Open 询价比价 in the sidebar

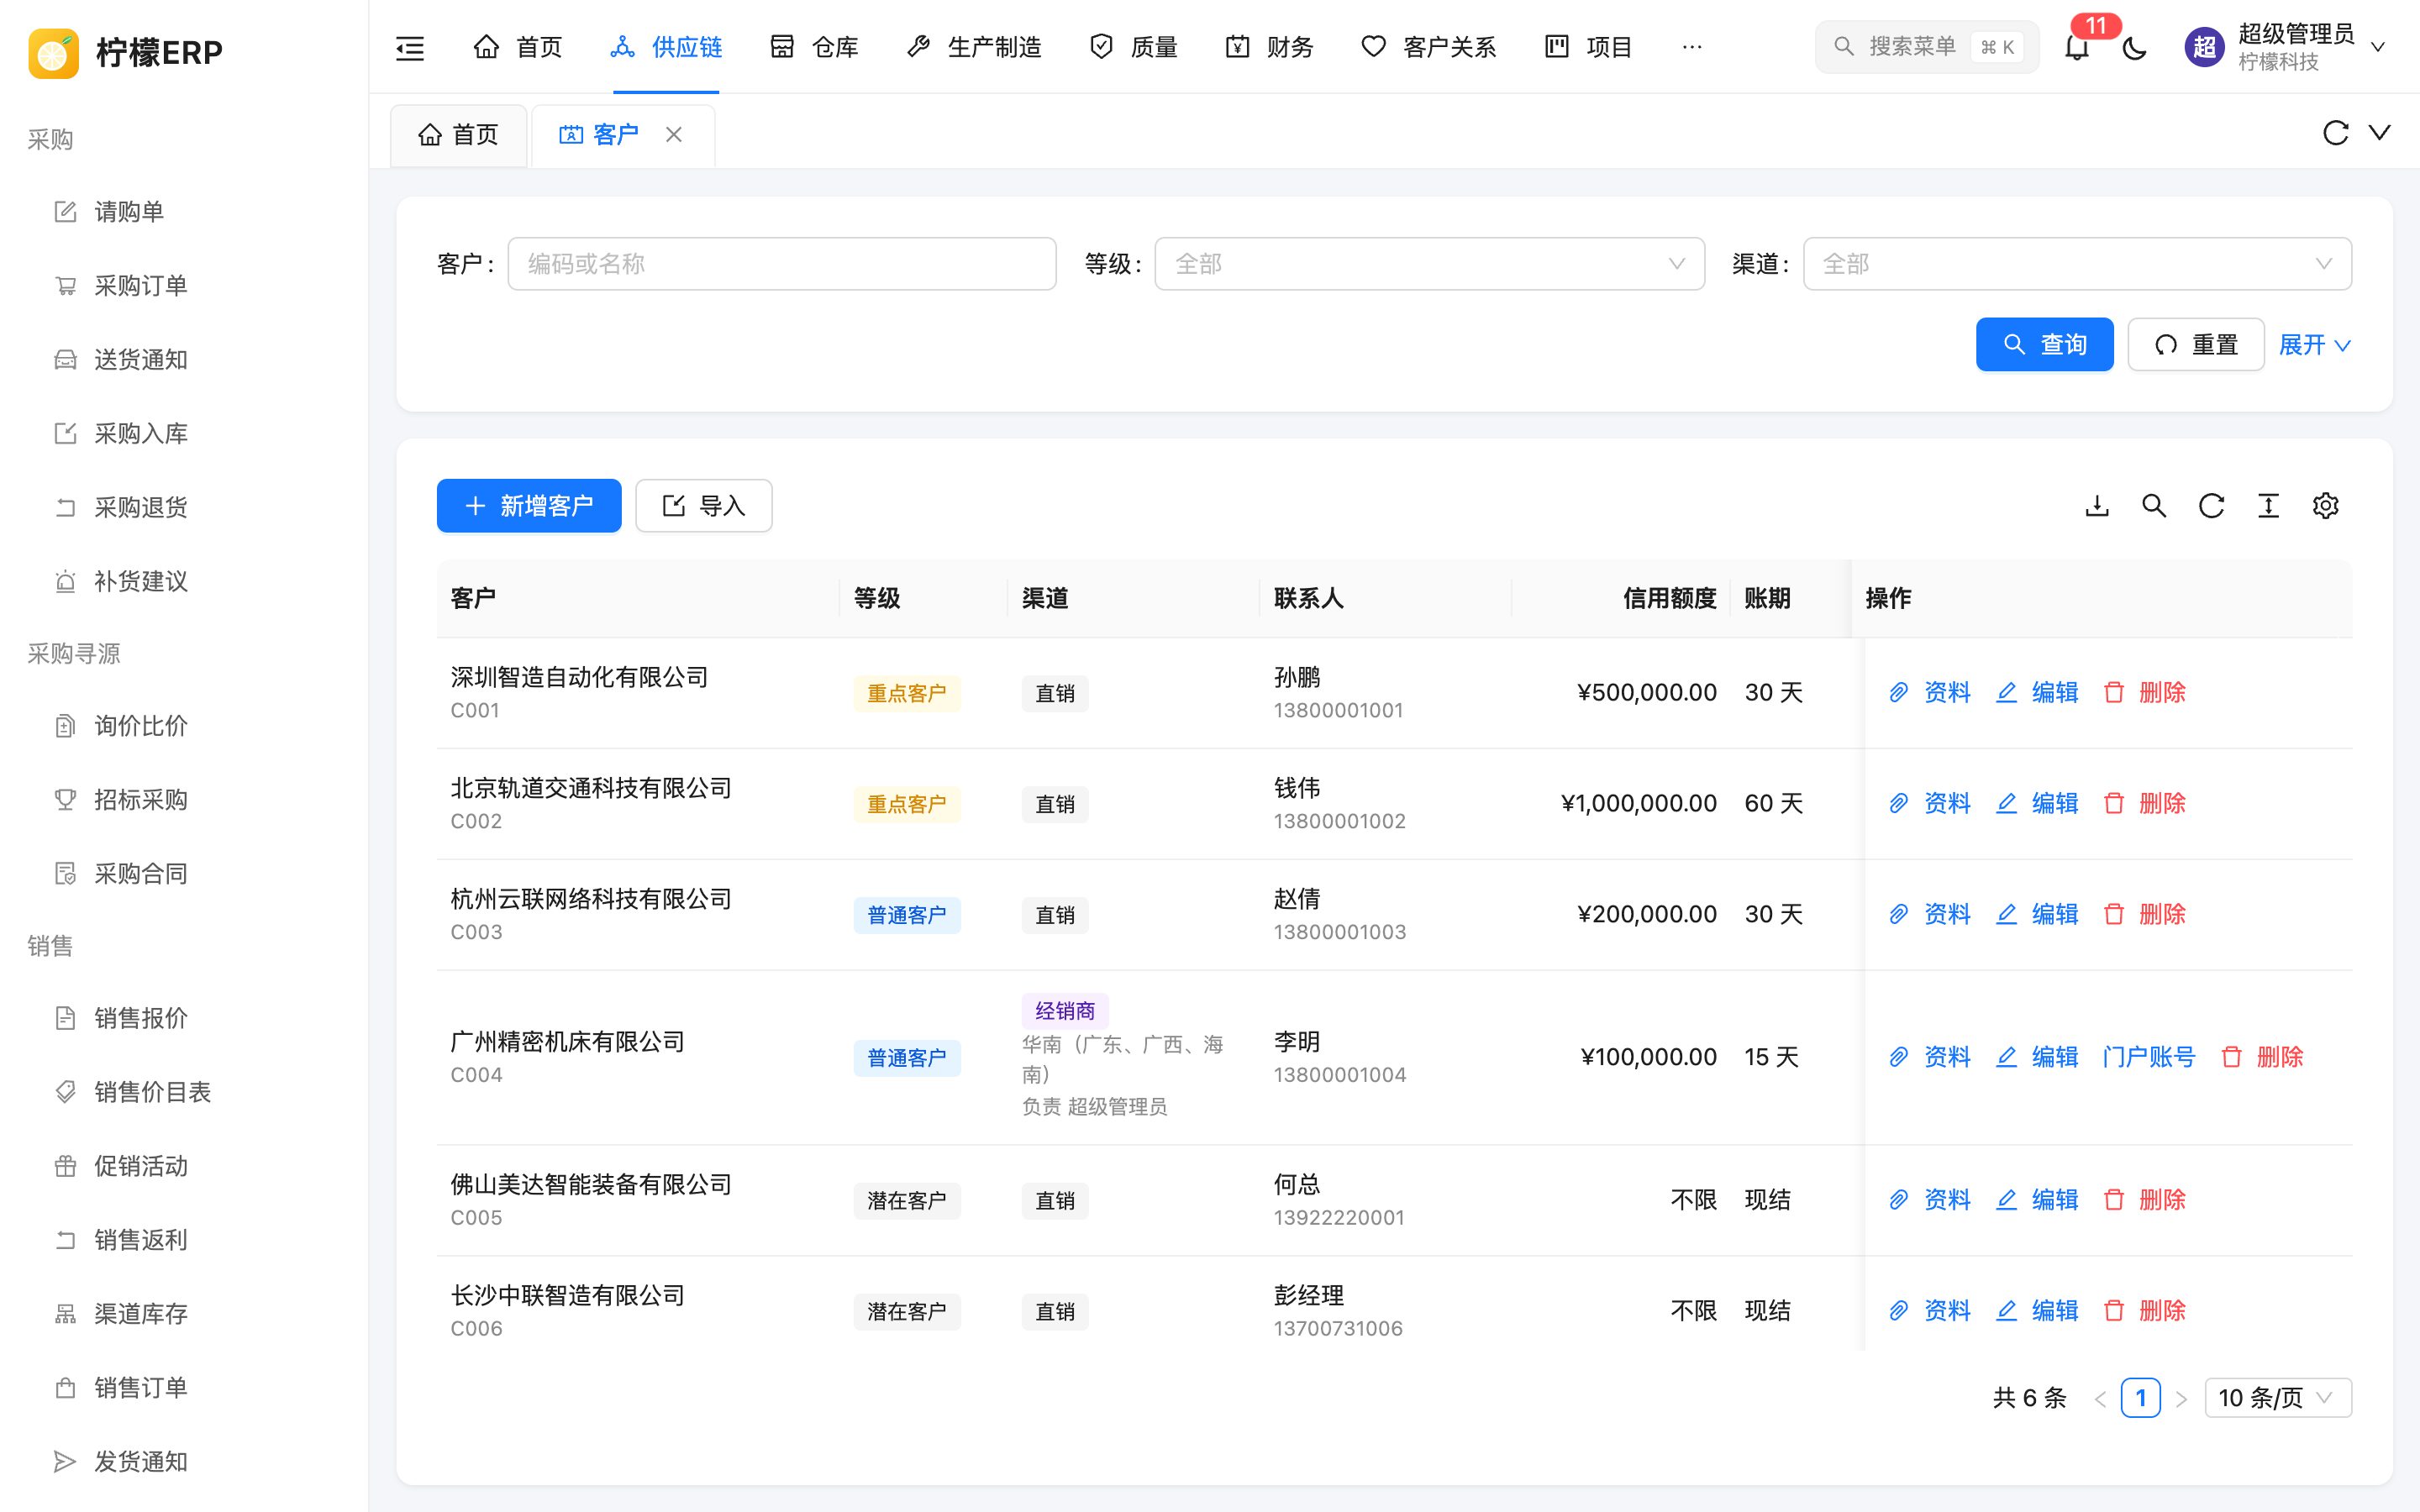(x=184, y=726)
